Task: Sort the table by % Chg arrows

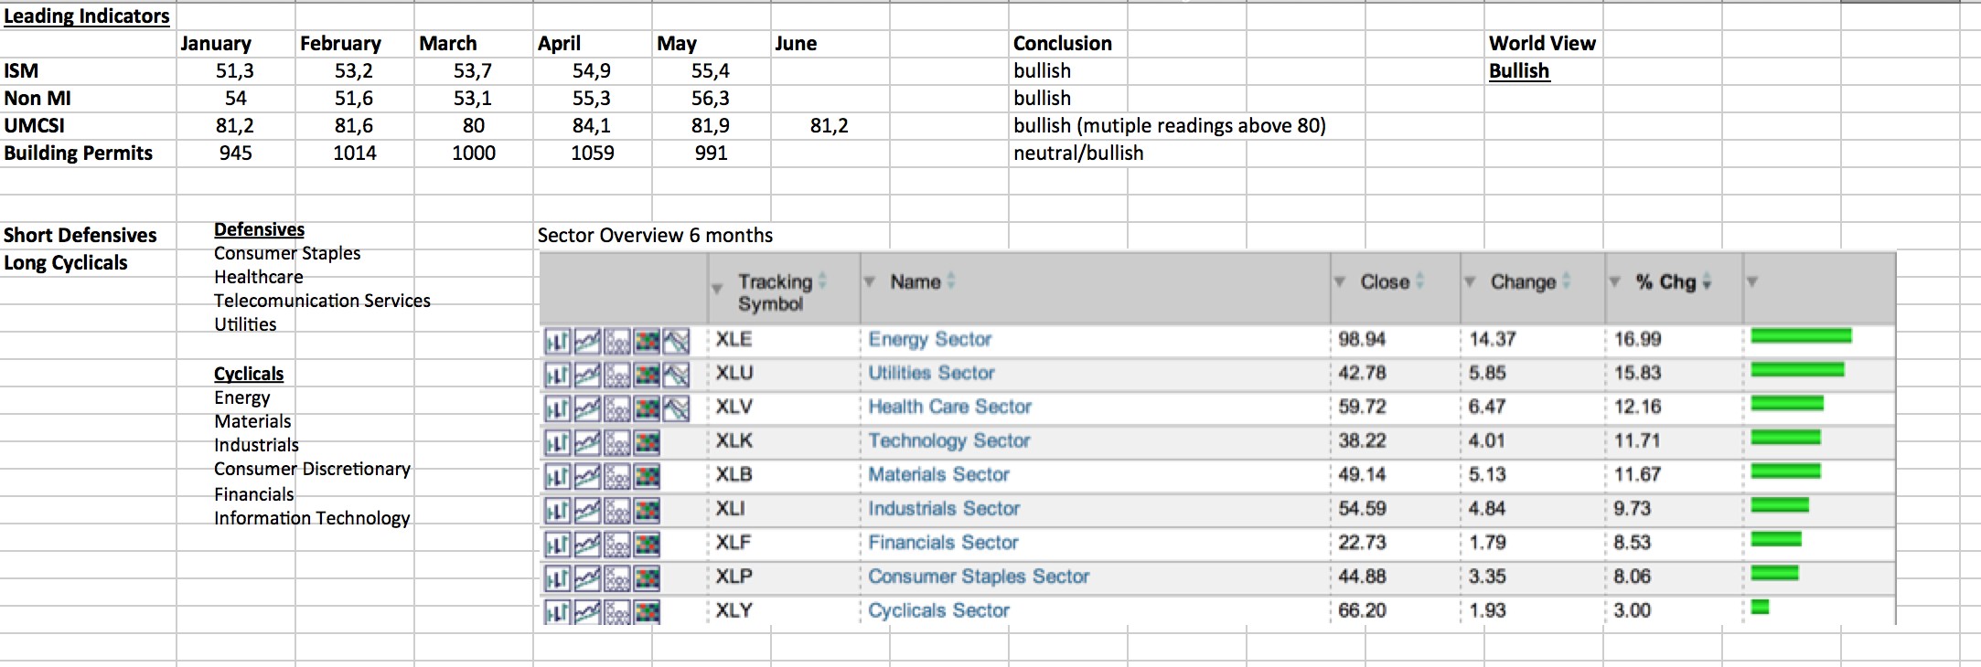Action: (1708, 282)
